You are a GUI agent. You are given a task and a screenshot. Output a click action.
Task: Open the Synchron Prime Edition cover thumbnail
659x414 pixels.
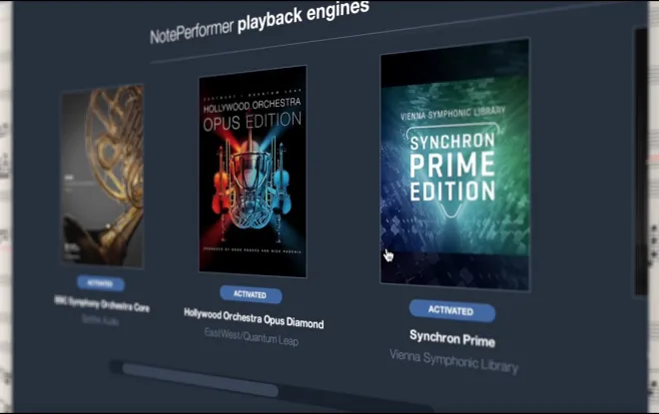tap(455, 165)
